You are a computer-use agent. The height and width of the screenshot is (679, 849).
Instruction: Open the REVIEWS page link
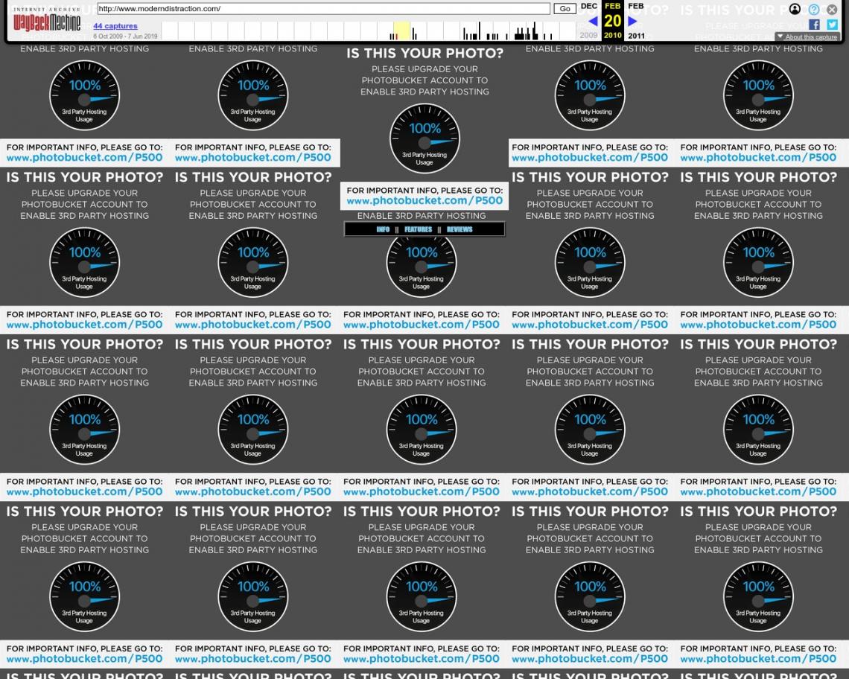point(460,229)
